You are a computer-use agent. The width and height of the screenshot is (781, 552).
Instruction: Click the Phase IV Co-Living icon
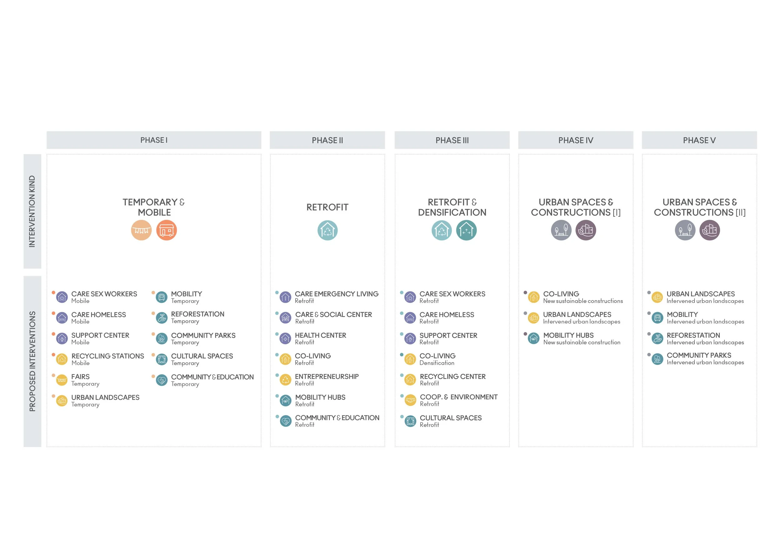click(534, 297)
